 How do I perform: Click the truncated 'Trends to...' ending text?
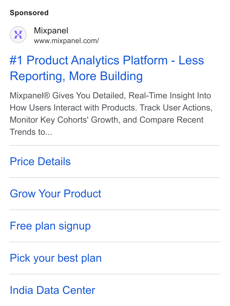31,132
